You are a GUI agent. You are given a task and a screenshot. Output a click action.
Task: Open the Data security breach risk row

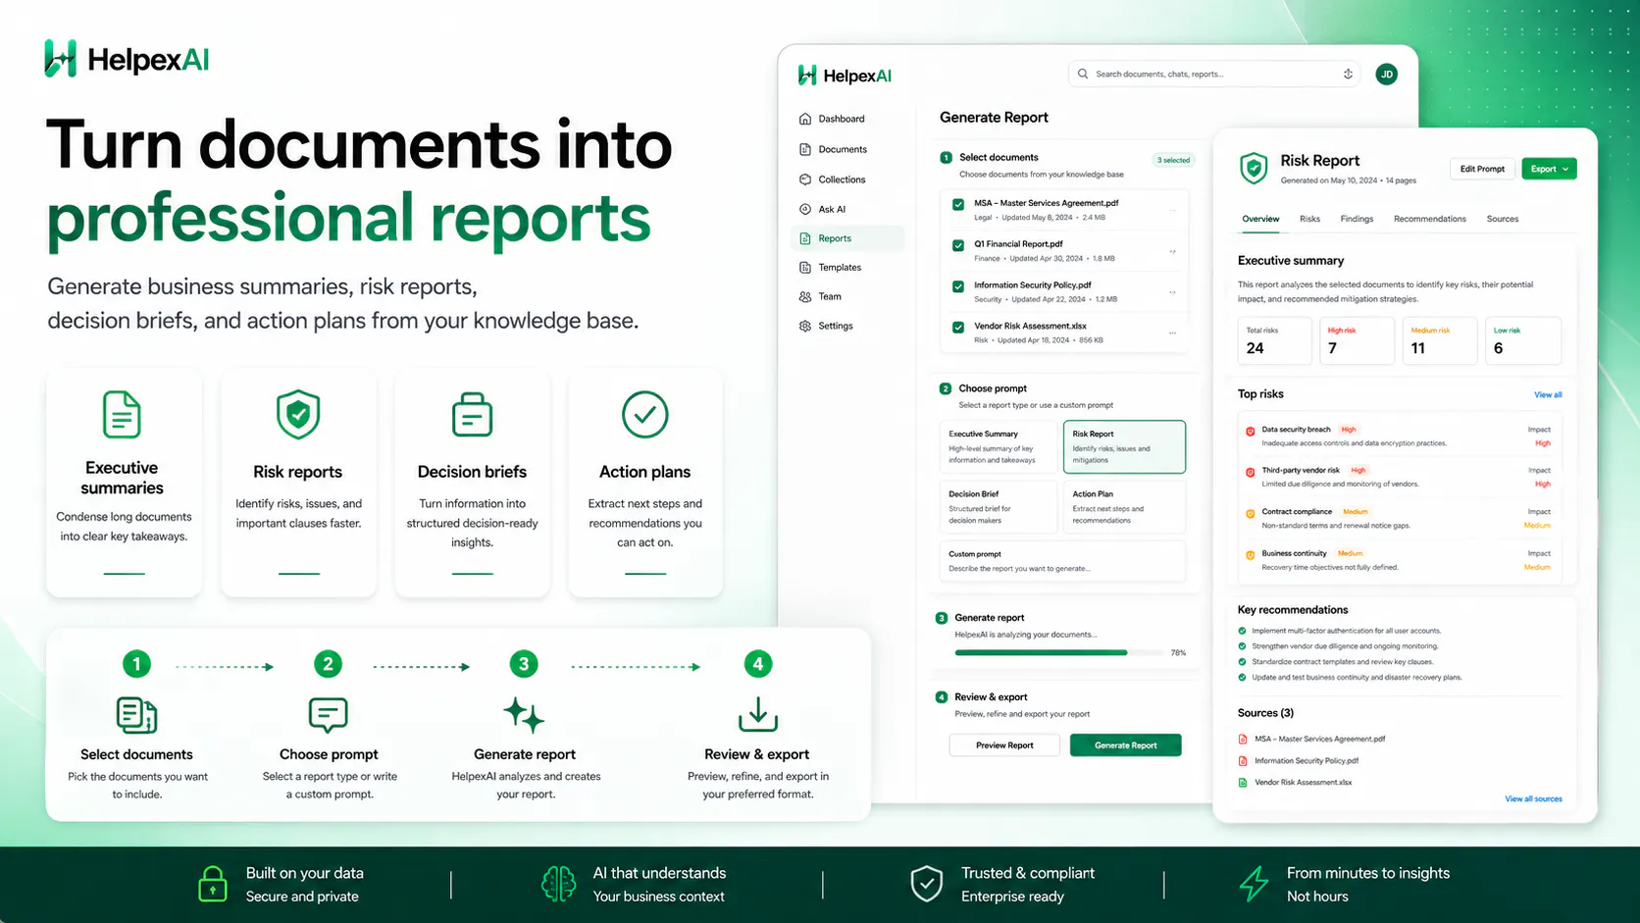click(1400, 436)
